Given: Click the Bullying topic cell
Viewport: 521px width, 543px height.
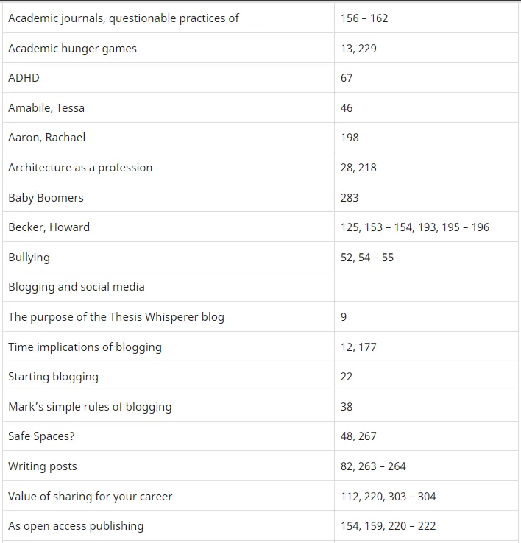Looking at the screenshot, I should pos(29,258).
